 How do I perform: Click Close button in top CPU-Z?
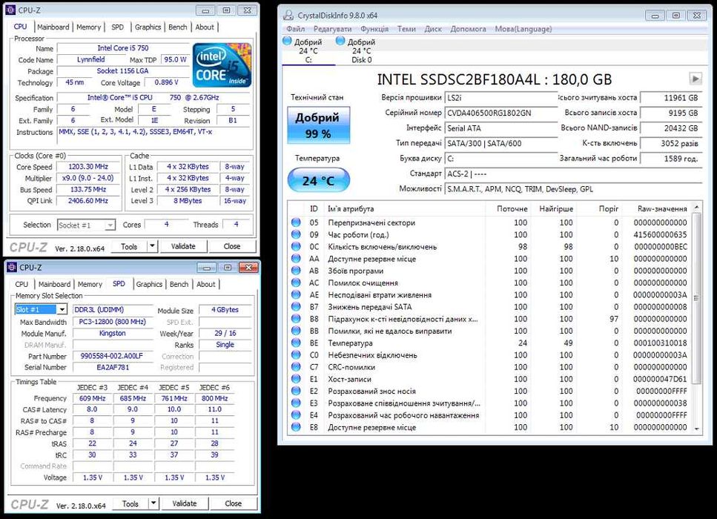tap(232, 246)
